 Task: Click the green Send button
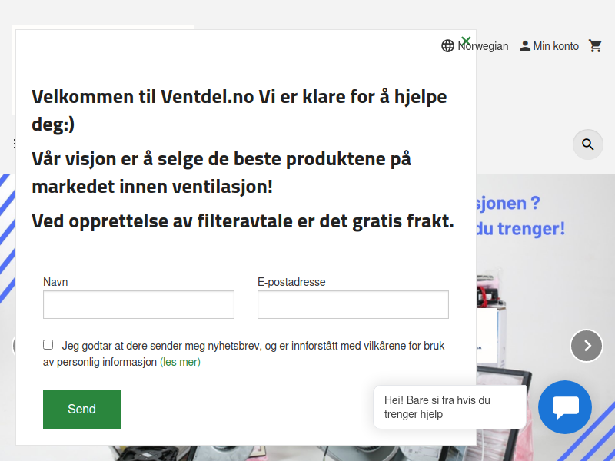(x=81, y=410)
